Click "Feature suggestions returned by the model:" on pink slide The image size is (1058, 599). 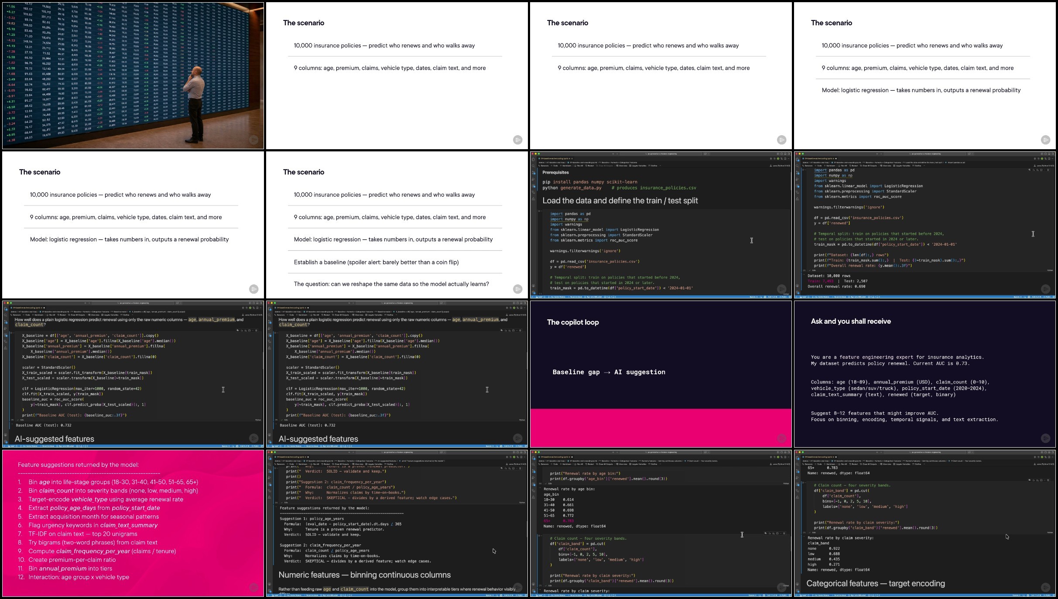tap(79, 465)
